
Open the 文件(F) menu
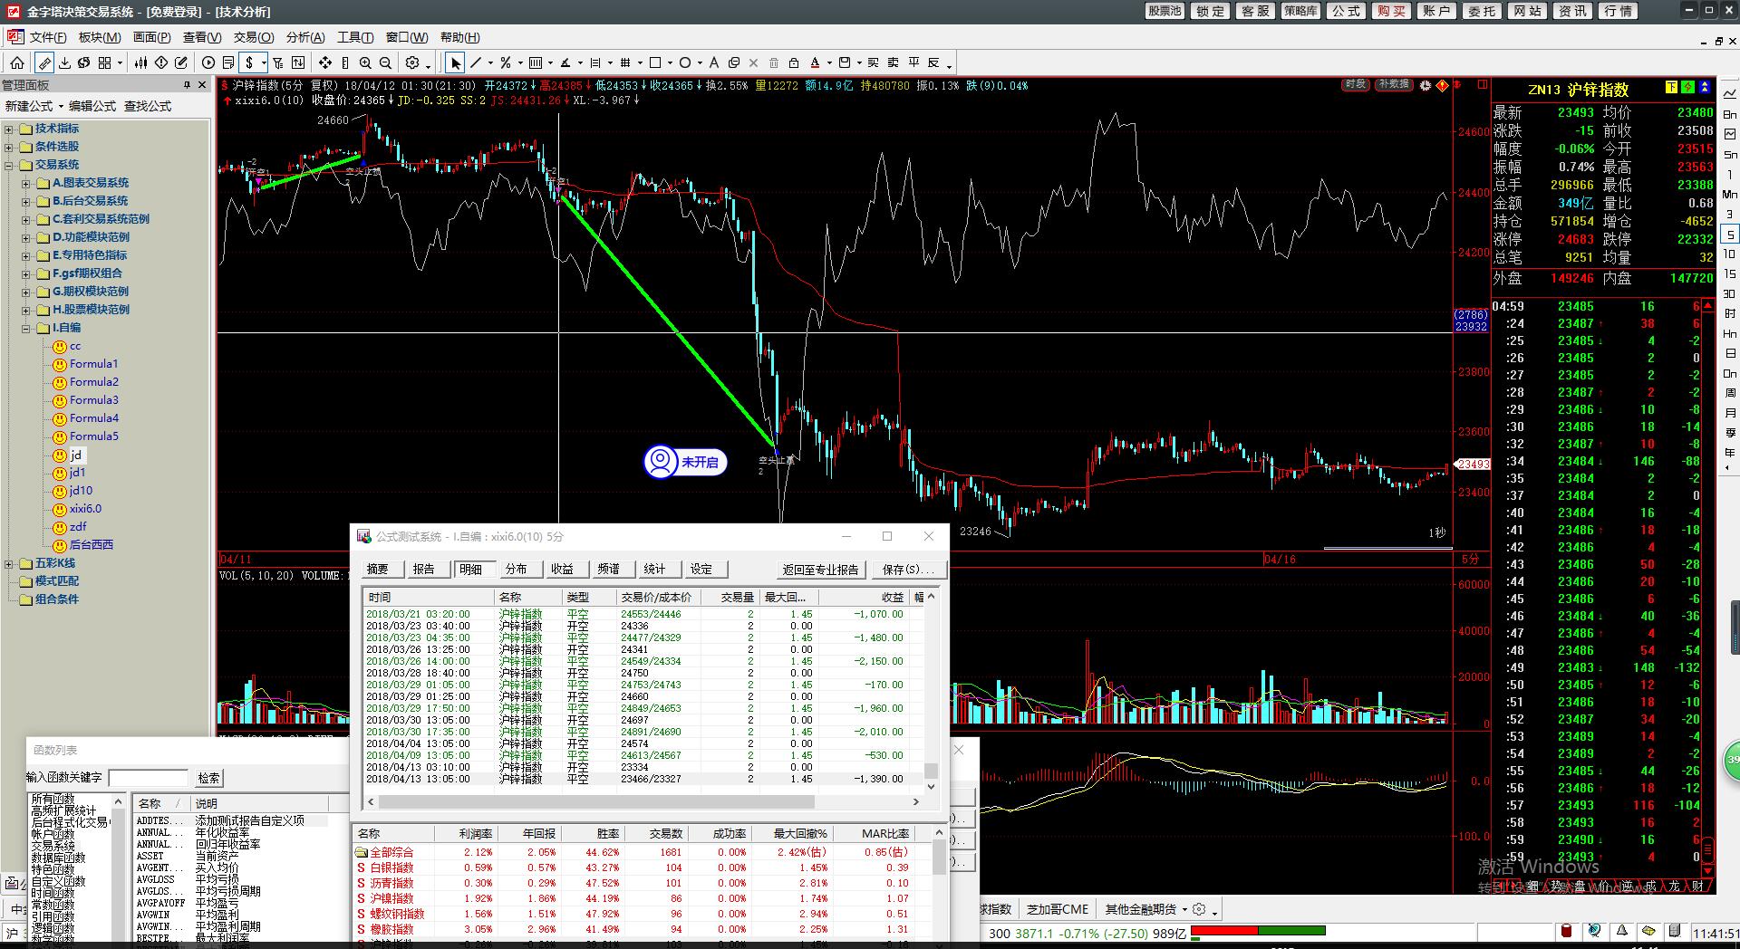click(47, 37)
